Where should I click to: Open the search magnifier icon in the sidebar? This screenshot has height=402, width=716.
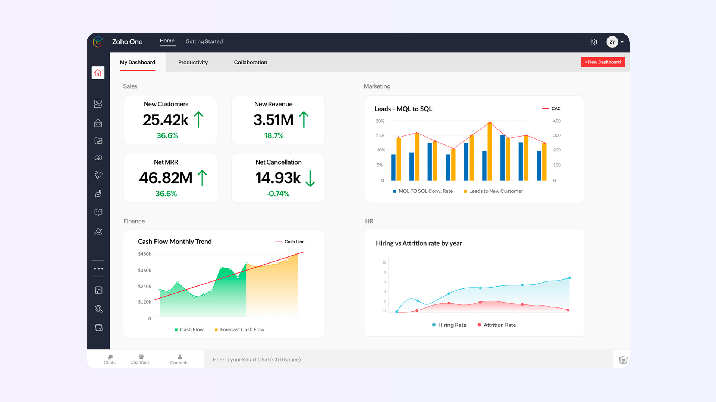(x=98, y=309)
